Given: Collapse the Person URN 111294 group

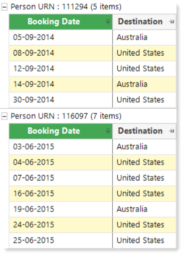Looking at the screenshot, I should click(x=4, y=7).
